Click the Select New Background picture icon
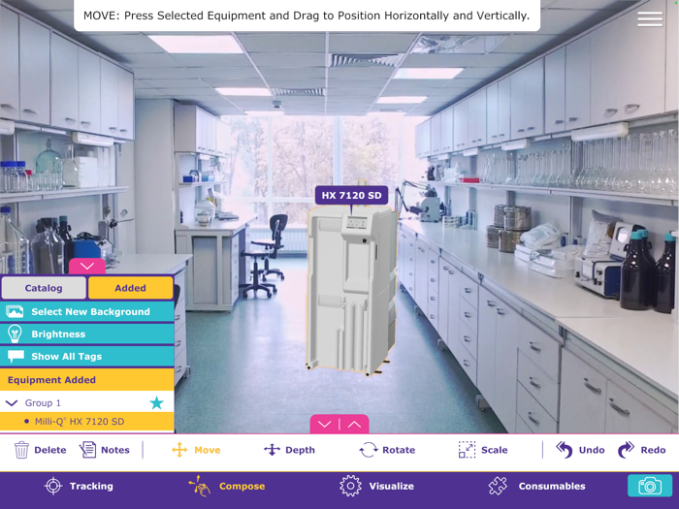 click(x=15, y=311)
